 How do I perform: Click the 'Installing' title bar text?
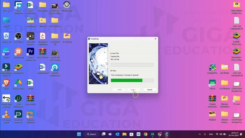[95, 39]
